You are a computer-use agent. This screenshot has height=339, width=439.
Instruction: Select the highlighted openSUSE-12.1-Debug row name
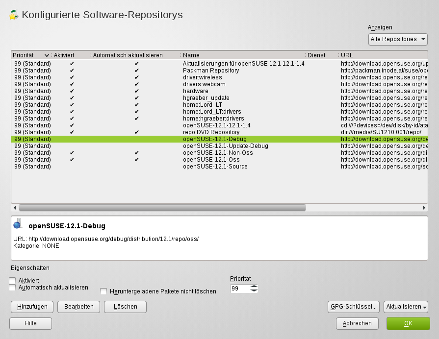click(x=215, y=139)
